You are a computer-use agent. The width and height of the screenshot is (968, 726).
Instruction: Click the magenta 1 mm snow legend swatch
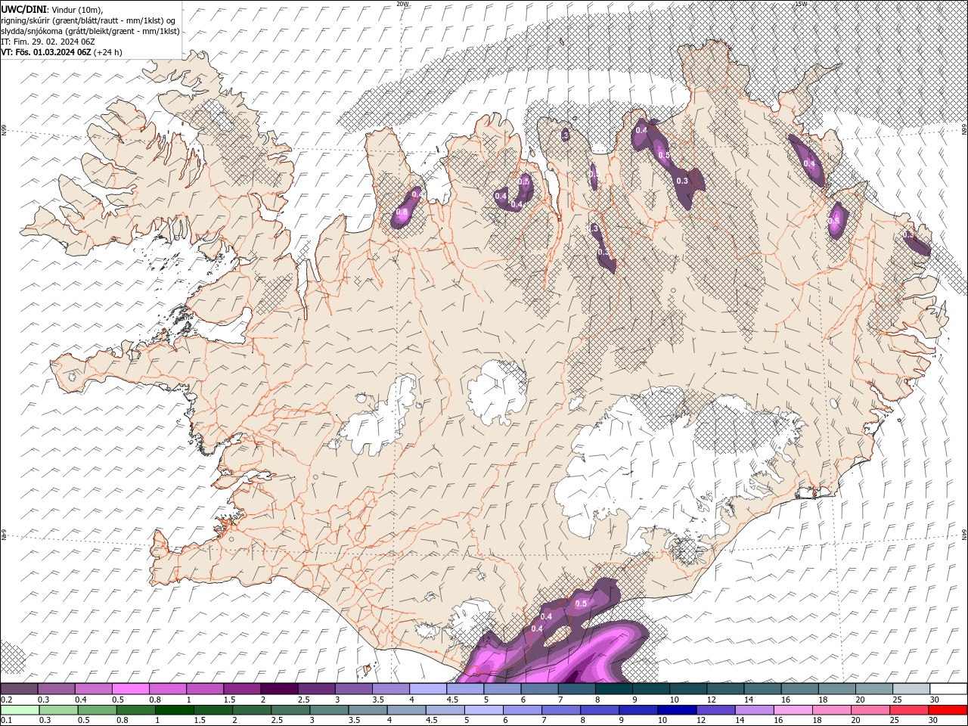[x=205, y=689]
